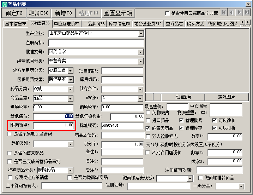Viewport: 253px width, 195px height.
Task: Go to the next record arrow
Action: 239,13
